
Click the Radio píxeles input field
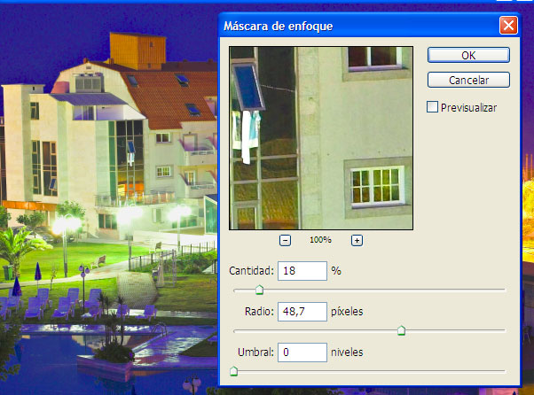tap(302, 312)
